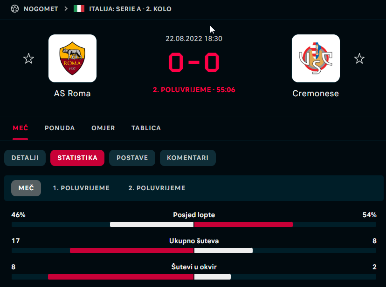This screenshot has height=287, width=386.
Task: Open the TABLICA tab
Action: (x=146, y=128)
